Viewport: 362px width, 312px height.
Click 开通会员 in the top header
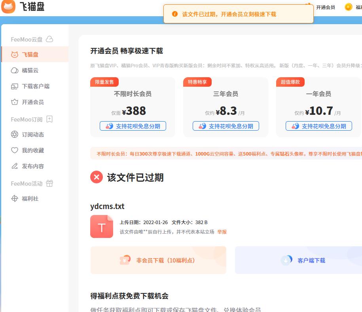325,7
